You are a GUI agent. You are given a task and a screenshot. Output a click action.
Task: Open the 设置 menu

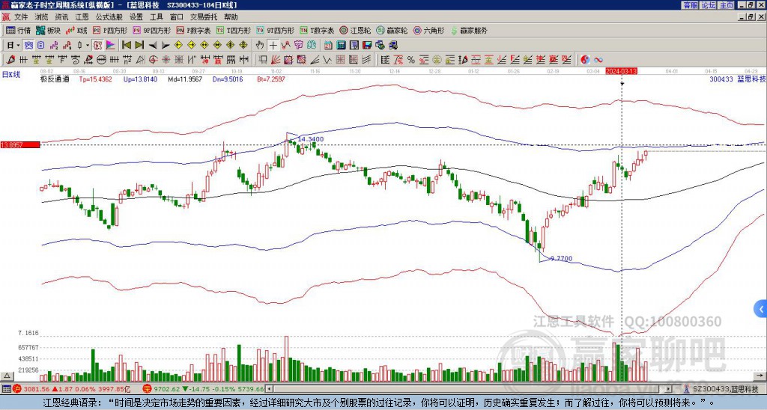tap(136, 17)
